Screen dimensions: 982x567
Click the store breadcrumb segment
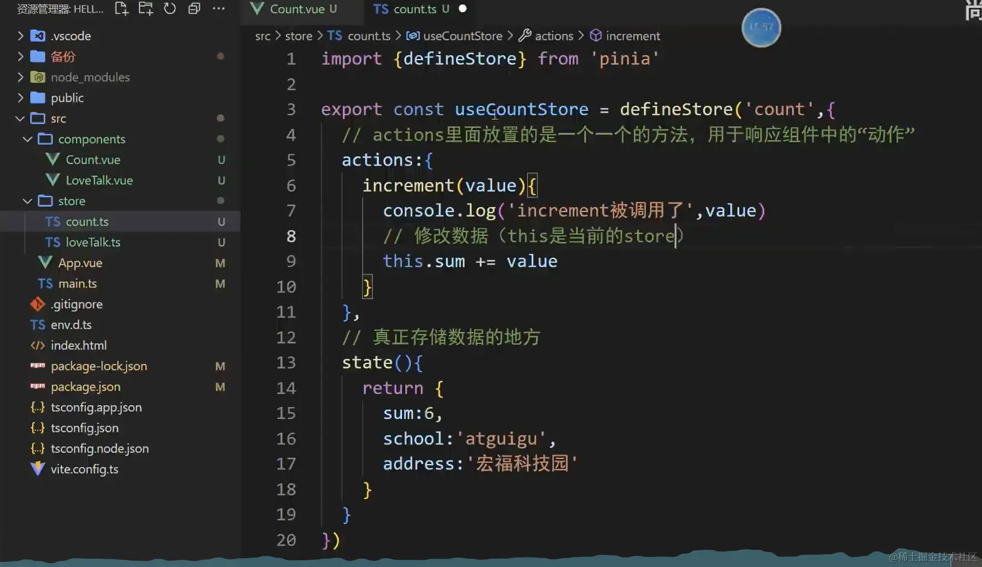(298, 36)
